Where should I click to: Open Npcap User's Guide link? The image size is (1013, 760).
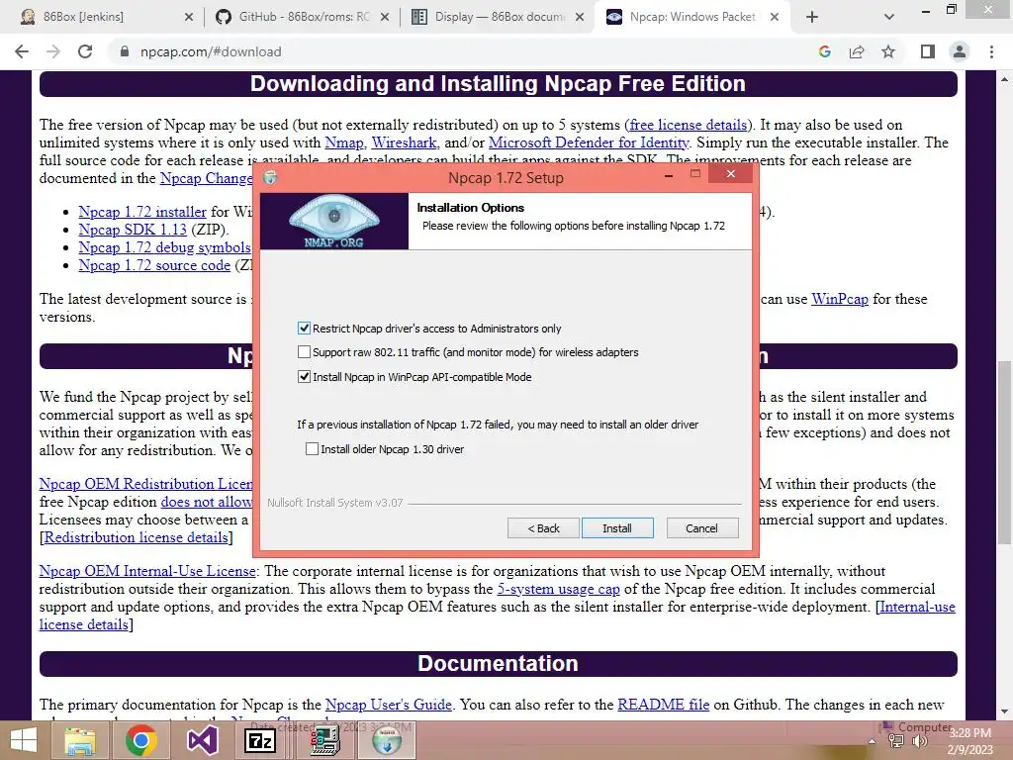point(388,705)
